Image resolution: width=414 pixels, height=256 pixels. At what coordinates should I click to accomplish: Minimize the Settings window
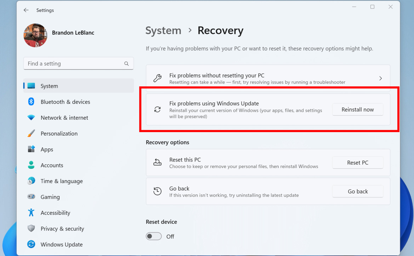[354, 7]
